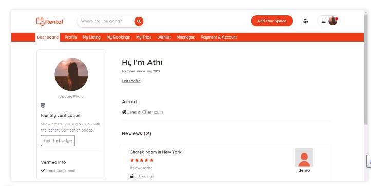Click the 'Lives in Chennai, In' text
The width and height of the screenshot is (371, 186).
point(145,112)
